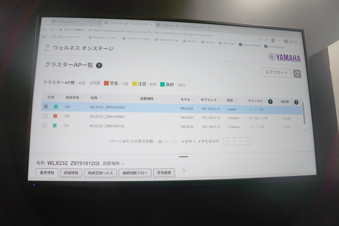Sort by チャンネル column
The image size is (339, 226).
tap(257, 101)
